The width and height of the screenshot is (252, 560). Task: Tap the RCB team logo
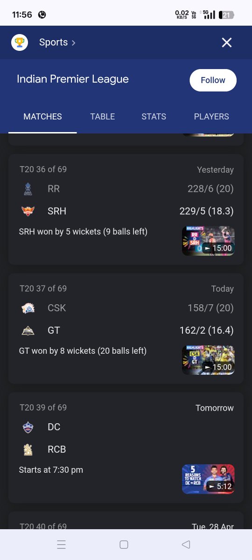tap(28, 449)
